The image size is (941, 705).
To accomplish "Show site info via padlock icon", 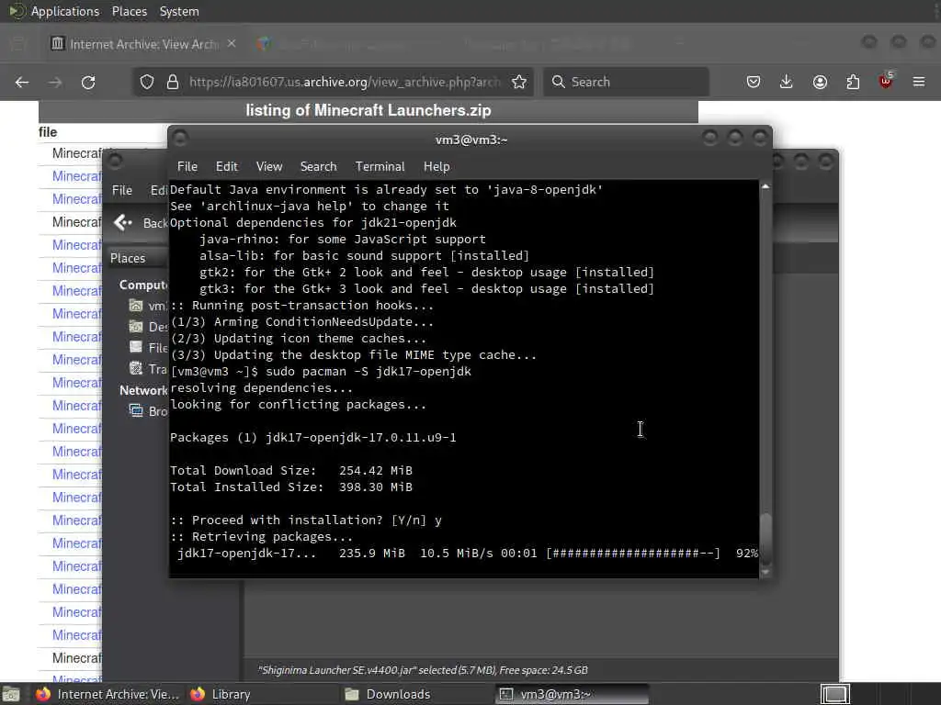I will 173,82.
